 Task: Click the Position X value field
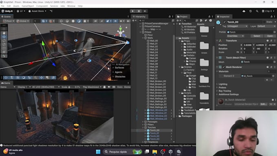coord(248,45)
